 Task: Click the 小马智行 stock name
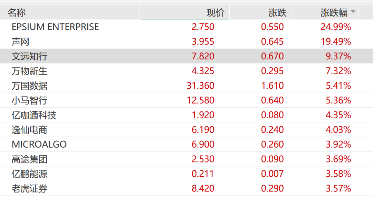29,100
